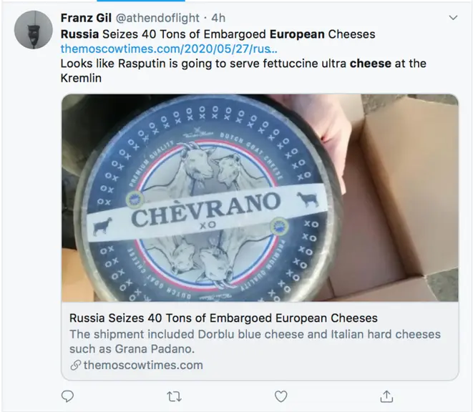Open the Chèvrano cheese preview image
The width and height of the screenshot is (473, 412).
pyautogui.click(x=260, y=198)
